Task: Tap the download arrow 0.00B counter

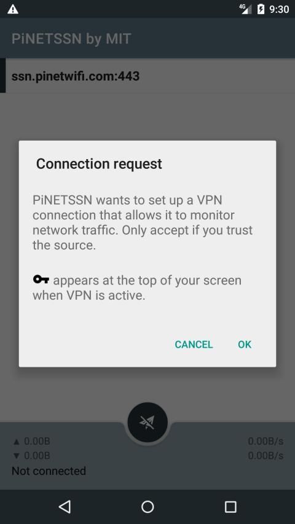Action: (31, 455)
